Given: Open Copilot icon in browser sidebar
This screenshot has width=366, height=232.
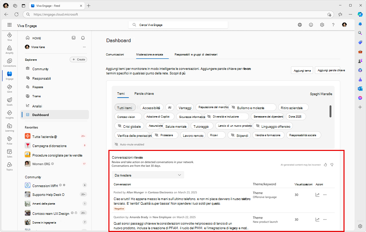Looking at the screenshot, I should tap(360, 14).
